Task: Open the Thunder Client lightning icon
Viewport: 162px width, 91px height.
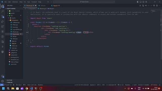Action: pos(3,31)
